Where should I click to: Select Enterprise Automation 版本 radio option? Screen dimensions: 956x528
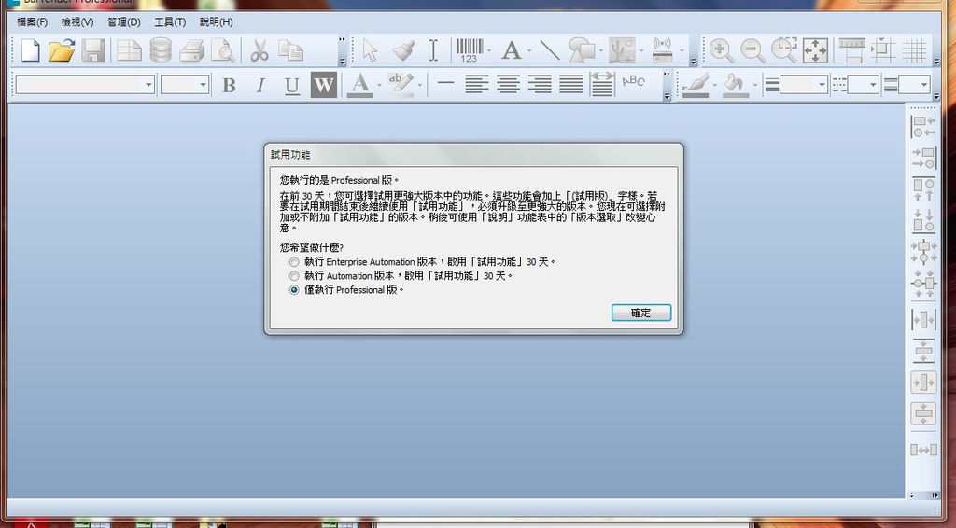coord(294,262)
